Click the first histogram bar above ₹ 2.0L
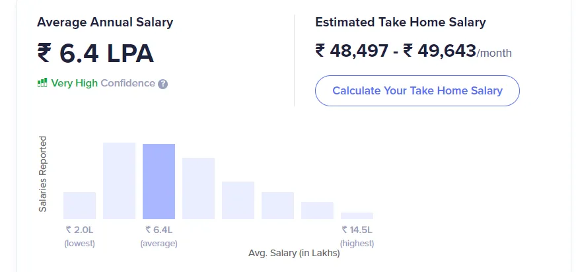 pos(79,205)
